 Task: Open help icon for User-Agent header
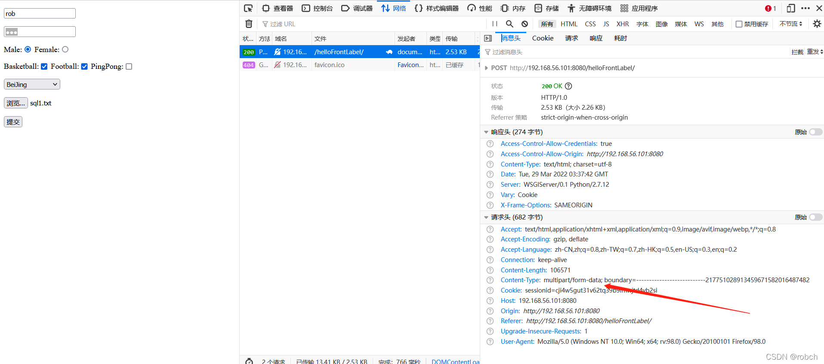490,342
